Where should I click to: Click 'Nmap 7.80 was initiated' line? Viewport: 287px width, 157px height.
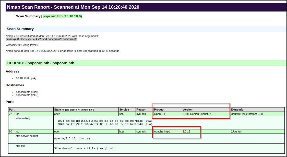tap(52, 36)
